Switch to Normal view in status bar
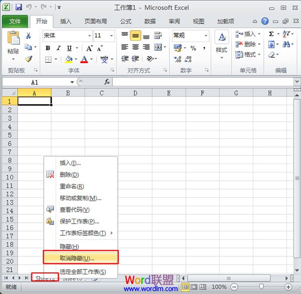301x294 pixels. point(185,287)
